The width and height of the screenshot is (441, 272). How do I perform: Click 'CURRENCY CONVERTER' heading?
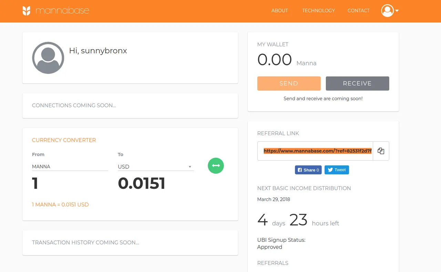click(x=64, y=140)
